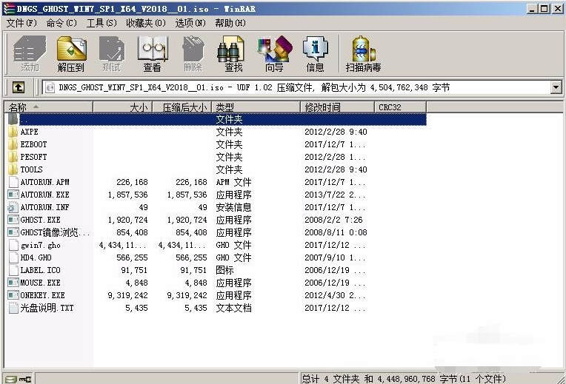Screen dimensions: 566x384
Task: Go up one folder level button
Action: pos(19,87)
